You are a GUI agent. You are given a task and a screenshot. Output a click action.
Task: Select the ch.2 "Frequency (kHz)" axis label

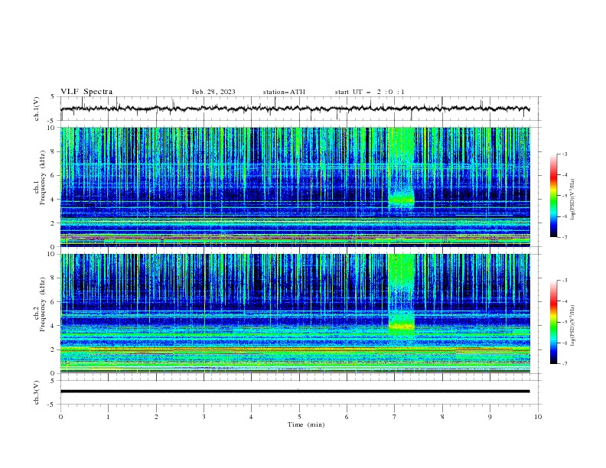(43, 304)
